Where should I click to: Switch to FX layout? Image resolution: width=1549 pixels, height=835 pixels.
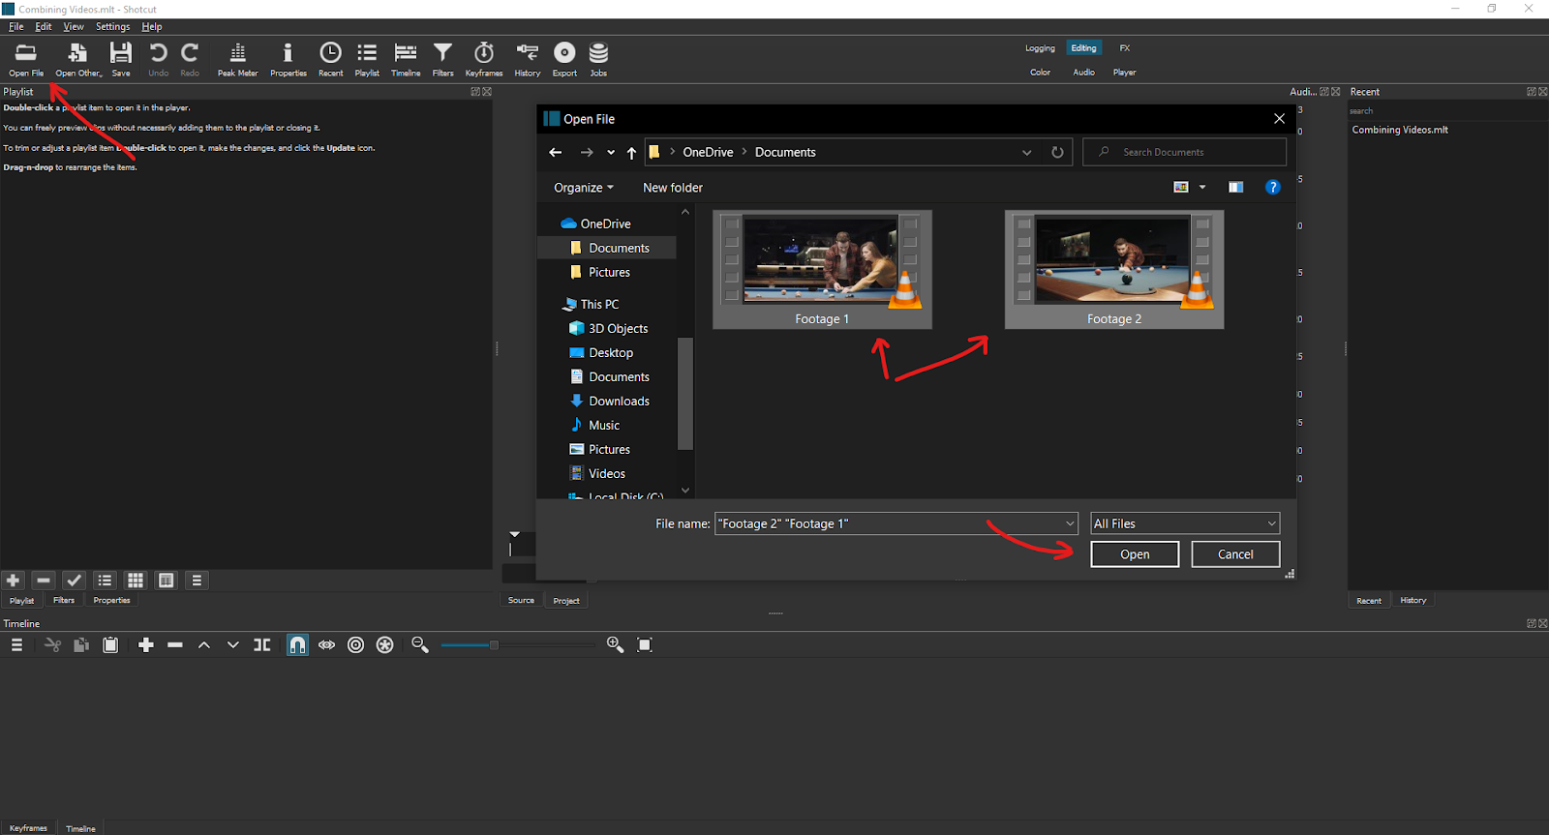pyautogui.click(x=1125, y=48)
